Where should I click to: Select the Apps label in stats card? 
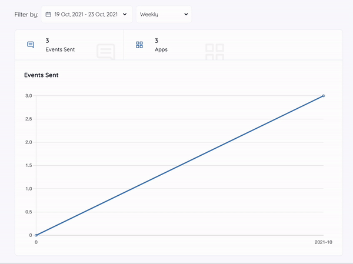[x=161, y=49]
